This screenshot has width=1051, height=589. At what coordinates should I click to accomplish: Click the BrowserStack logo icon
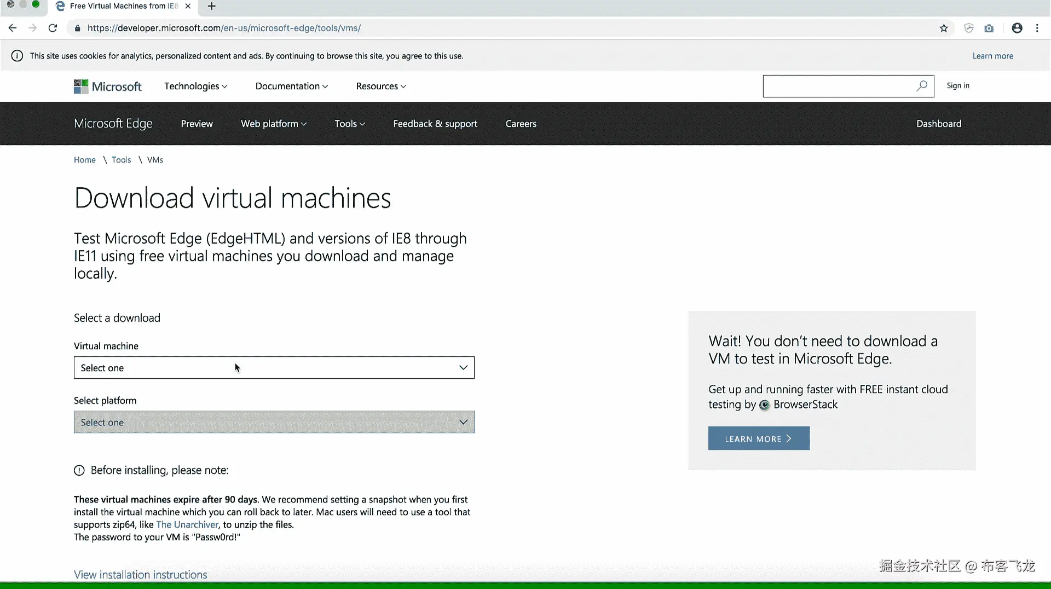[x=764, y=405]
